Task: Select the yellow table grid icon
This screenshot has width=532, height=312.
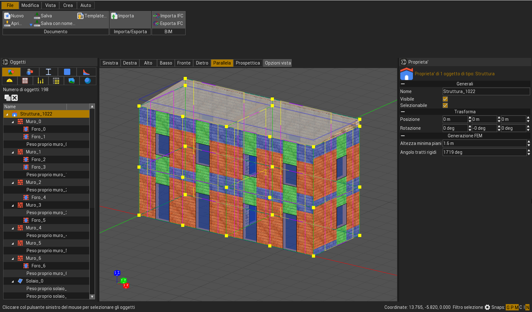Action: 56,81
